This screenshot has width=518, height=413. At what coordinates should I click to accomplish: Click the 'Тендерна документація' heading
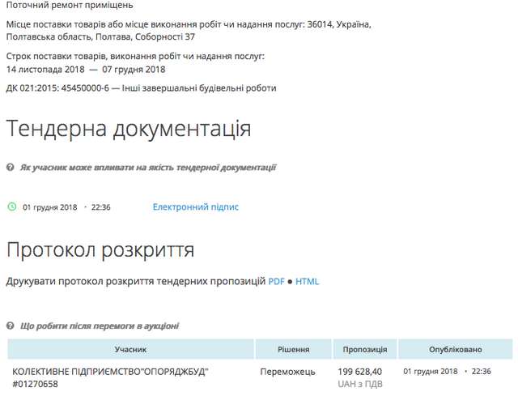(129, 128)
